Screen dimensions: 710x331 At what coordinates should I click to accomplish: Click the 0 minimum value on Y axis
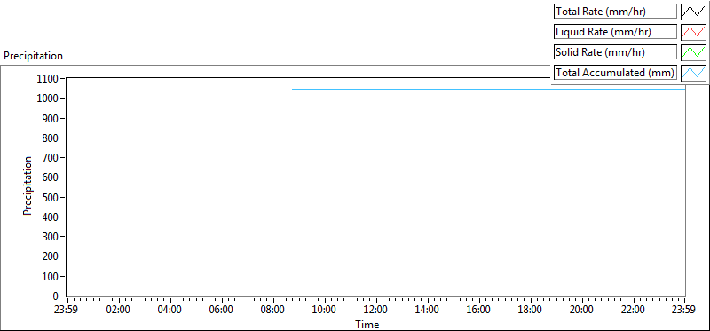tap(55, 296)
